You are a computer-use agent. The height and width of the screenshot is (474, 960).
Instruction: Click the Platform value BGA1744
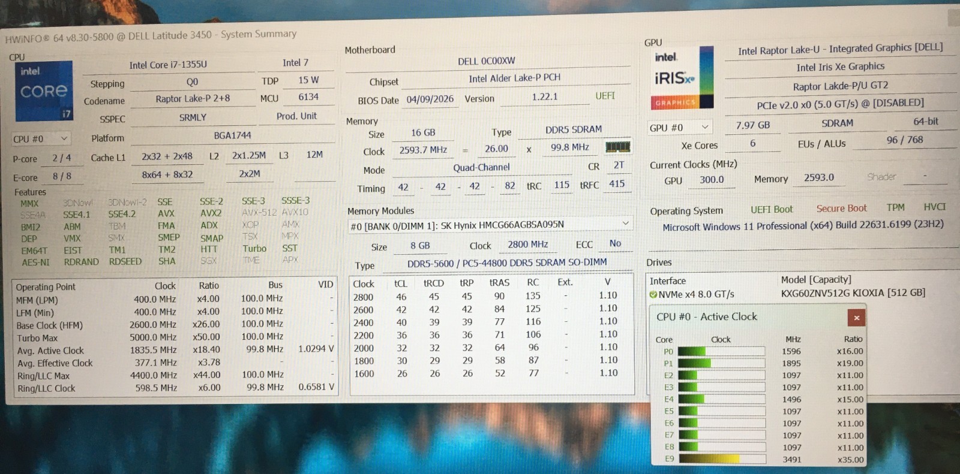pyautogui.click(x=232, y=135)
